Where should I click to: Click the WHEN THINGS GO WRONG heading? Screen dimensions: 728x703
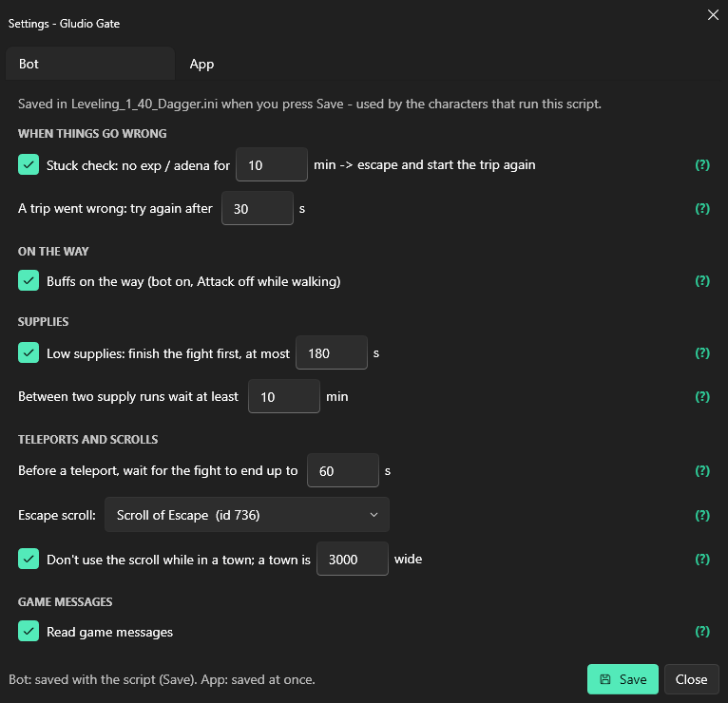pyautogui.click(x=92, y=134)
